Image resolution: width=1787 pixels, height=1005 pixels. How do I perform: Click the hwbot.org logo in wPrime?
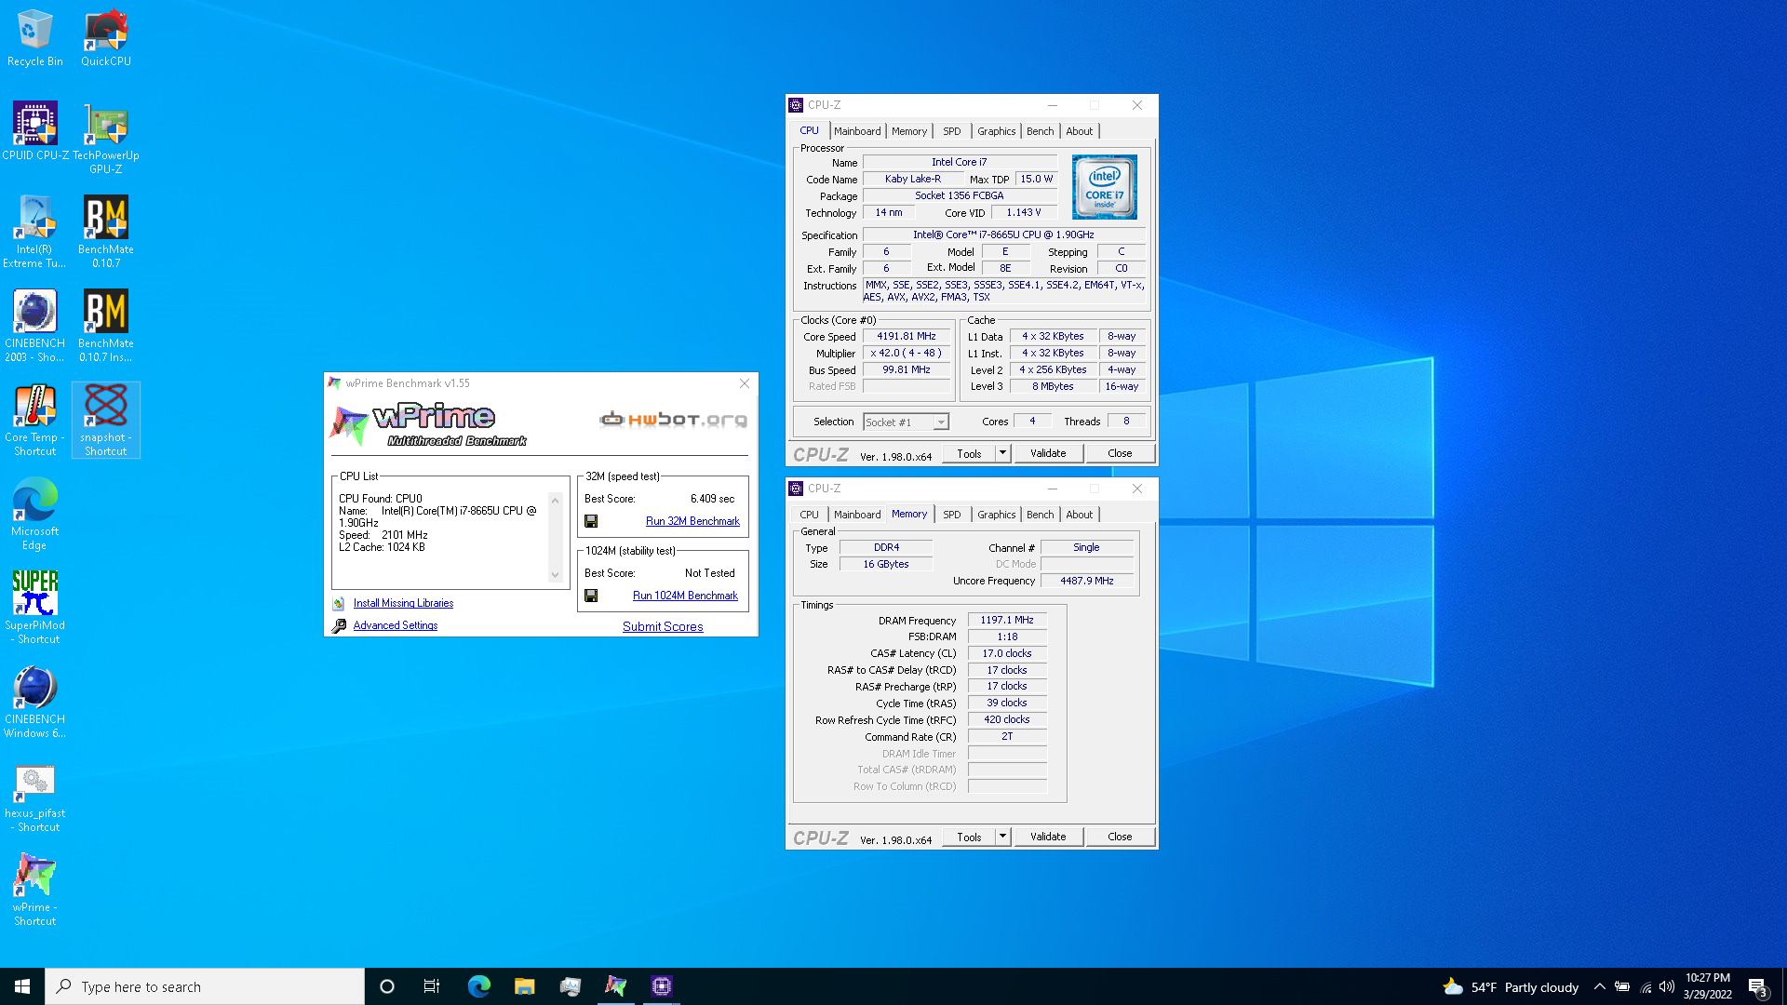(673, 420)
